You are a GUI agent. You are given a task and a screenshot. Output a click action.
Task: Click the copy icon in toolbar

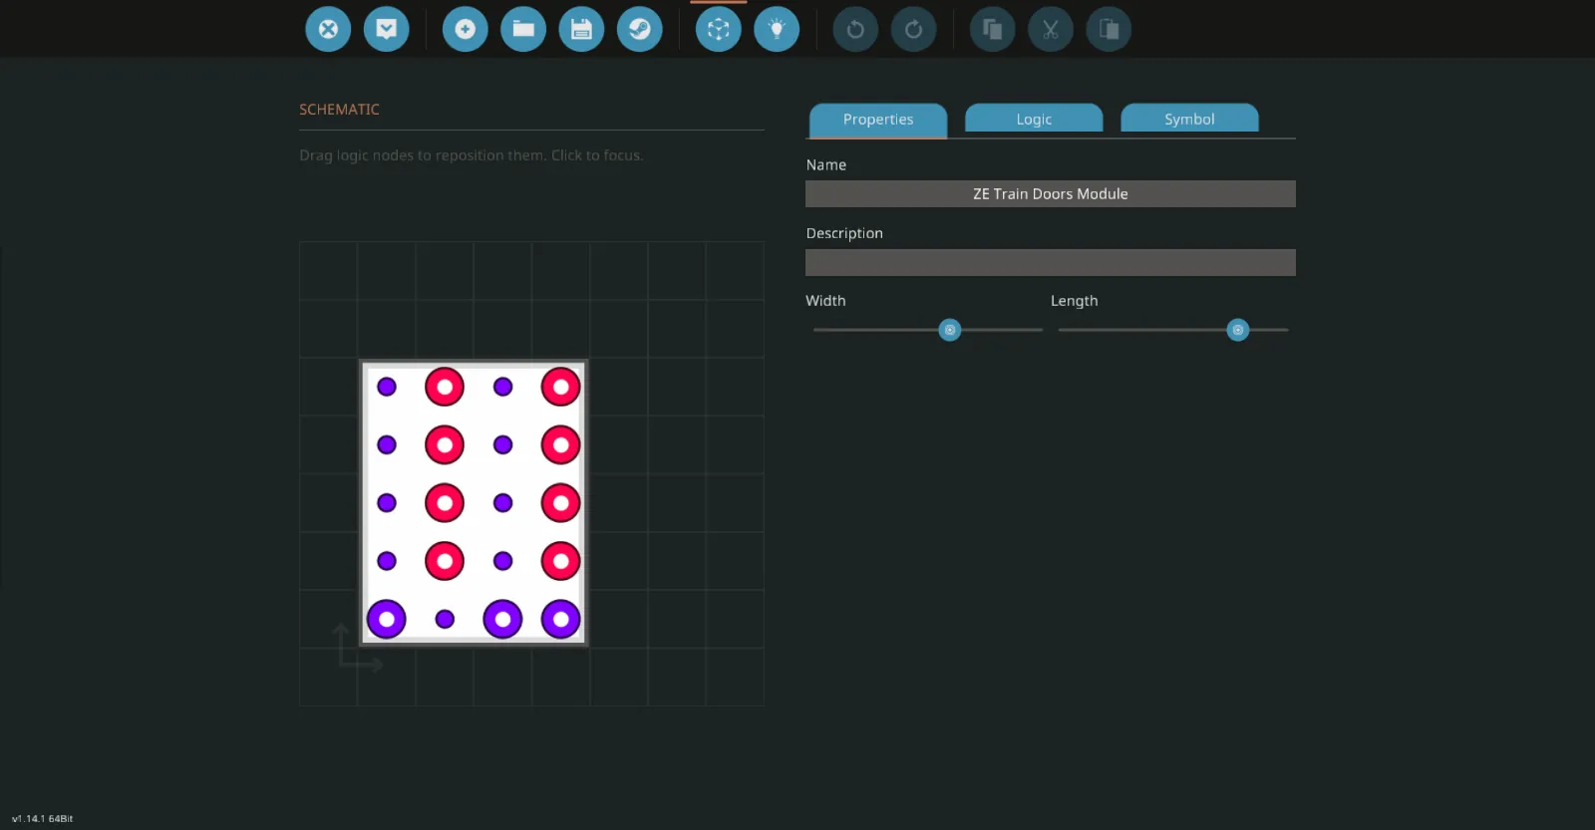(992, 29)
